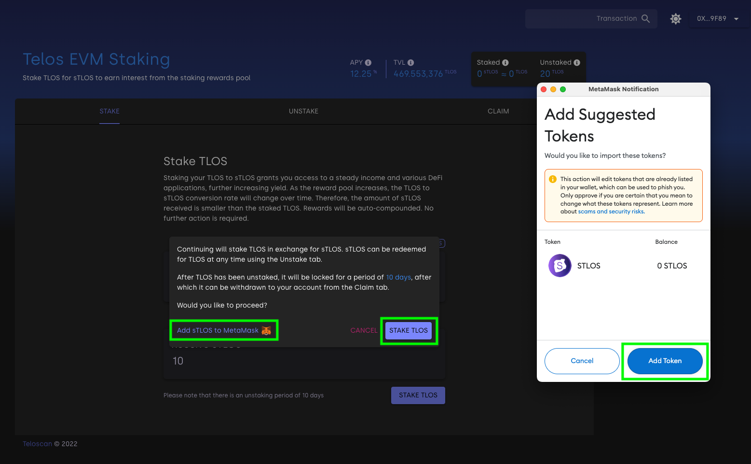Switch to the UNSTAKE tab
The height and width of the screenshot is (464, 751).
[303, 112]
